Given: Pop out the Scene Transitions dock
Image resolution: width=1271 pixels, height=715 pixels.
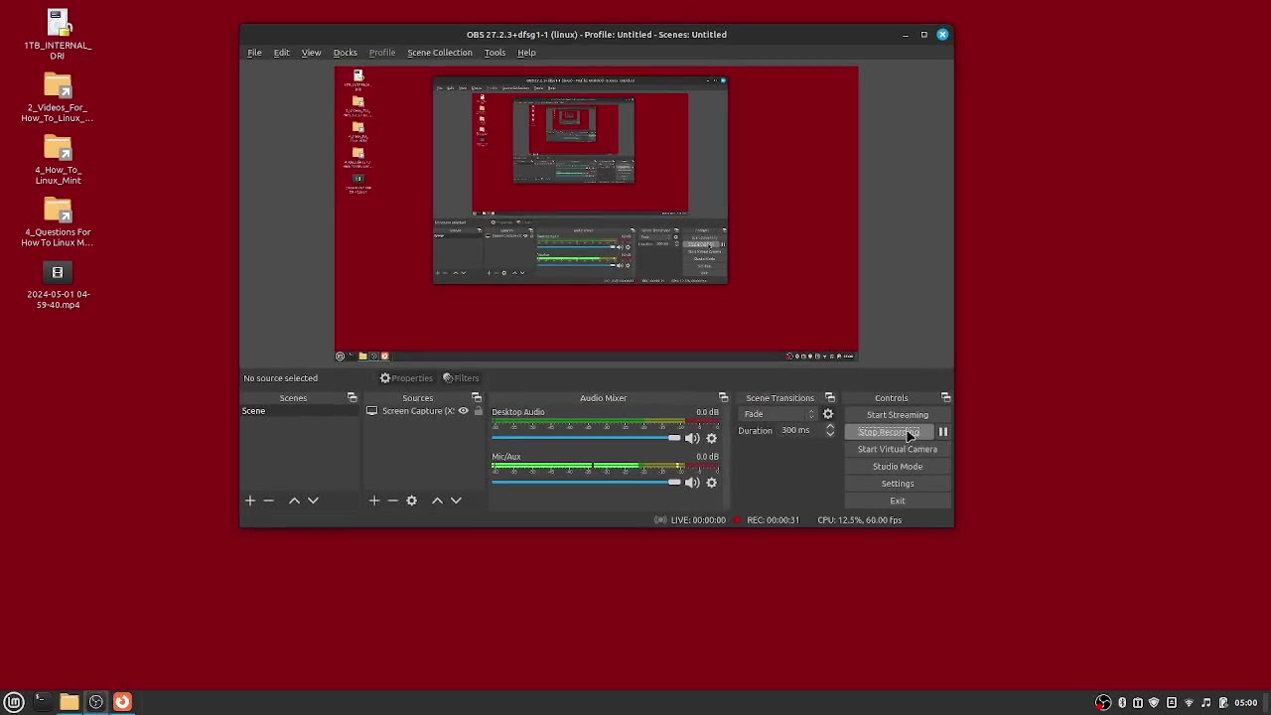Looking at the screenshot, I should coord(830,398).
